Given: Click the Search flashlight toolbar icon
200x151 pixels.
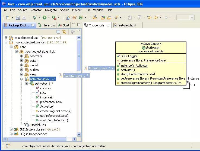Looking at the screenshot, I should [x=116, y=18].
